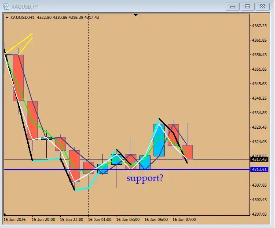Viewport: 275px width, 228px height.
Task: Click the 4324.05 price scale value
Action: point(259,141)
